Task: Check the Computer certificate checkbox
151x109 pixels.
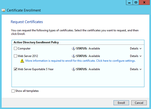Action: (x=15, y=49)
